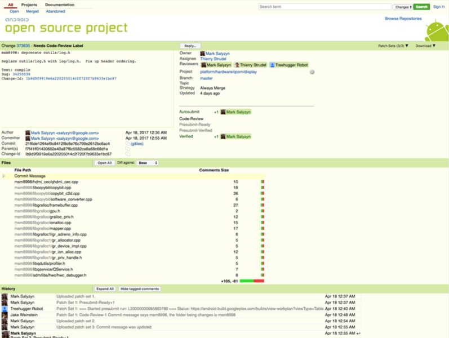The image size is (449, 338).
Task: Click the Reply... button
Action: pyautogui.click(x=190, y=46)
